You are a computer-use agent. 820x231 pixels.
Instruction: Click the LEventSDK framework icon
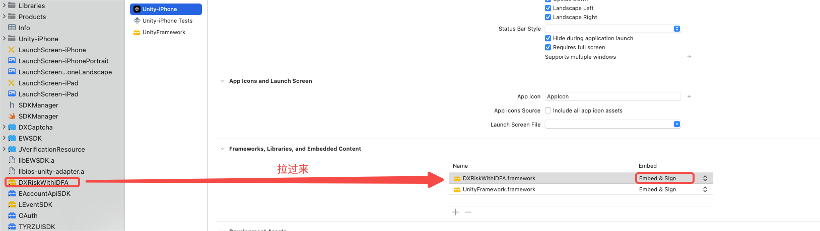[x=12, y=204]
